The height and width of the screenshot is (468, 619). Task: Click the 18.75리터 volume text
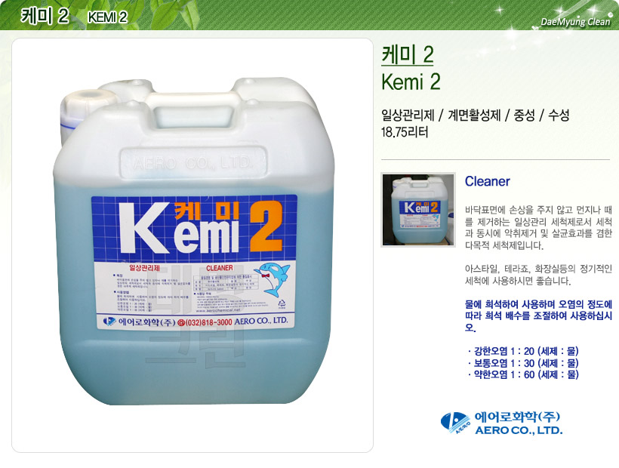point(405,132)
